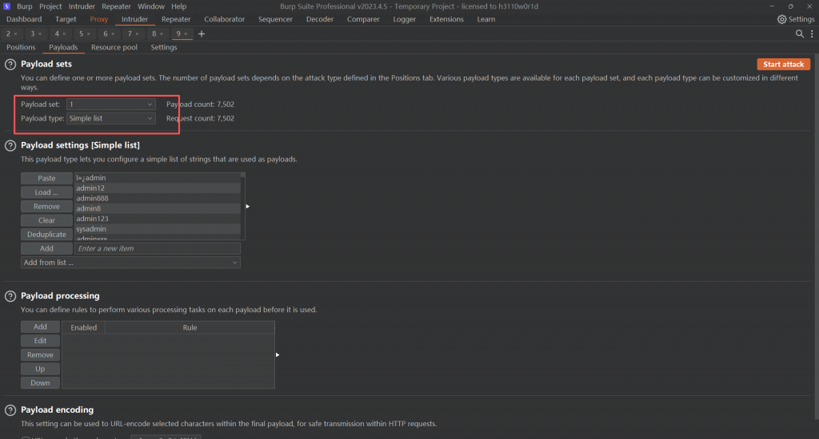Select admin888 in the payload list
819x439 pixels.
click(93, 198)
